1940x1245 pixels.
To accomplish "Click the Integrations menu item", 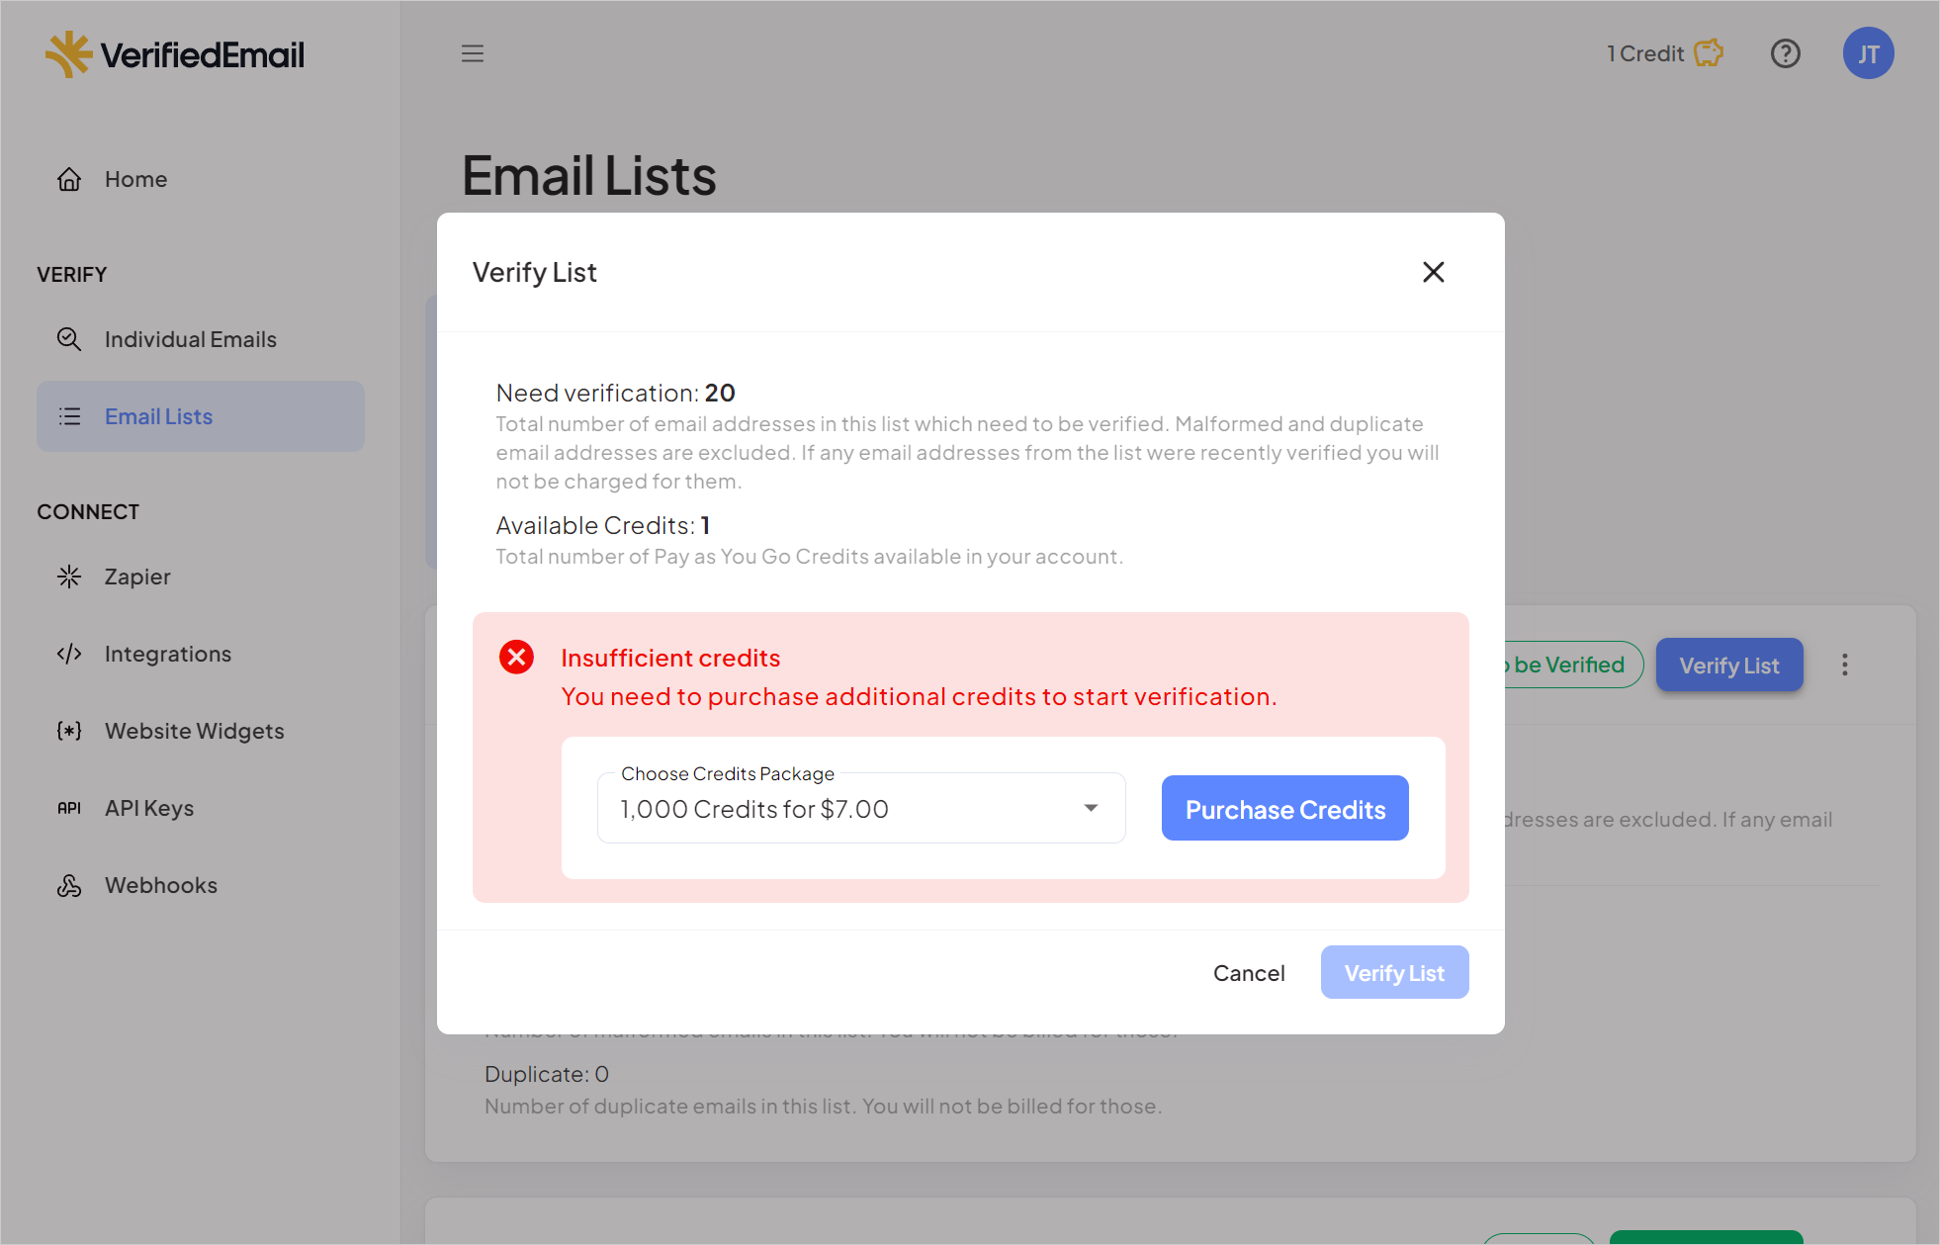I will pyautogui.click(x=165, y=653).
